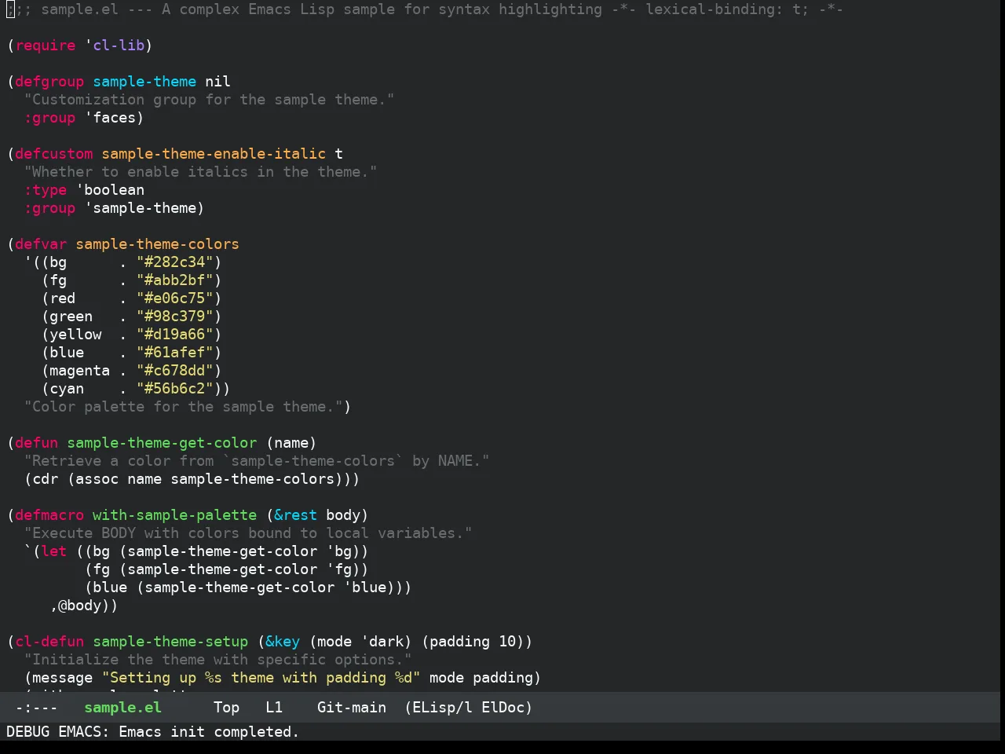Click the '&rest' keyword
Viewport: 1005px width, 754px height.
click(x=296, y=515)
